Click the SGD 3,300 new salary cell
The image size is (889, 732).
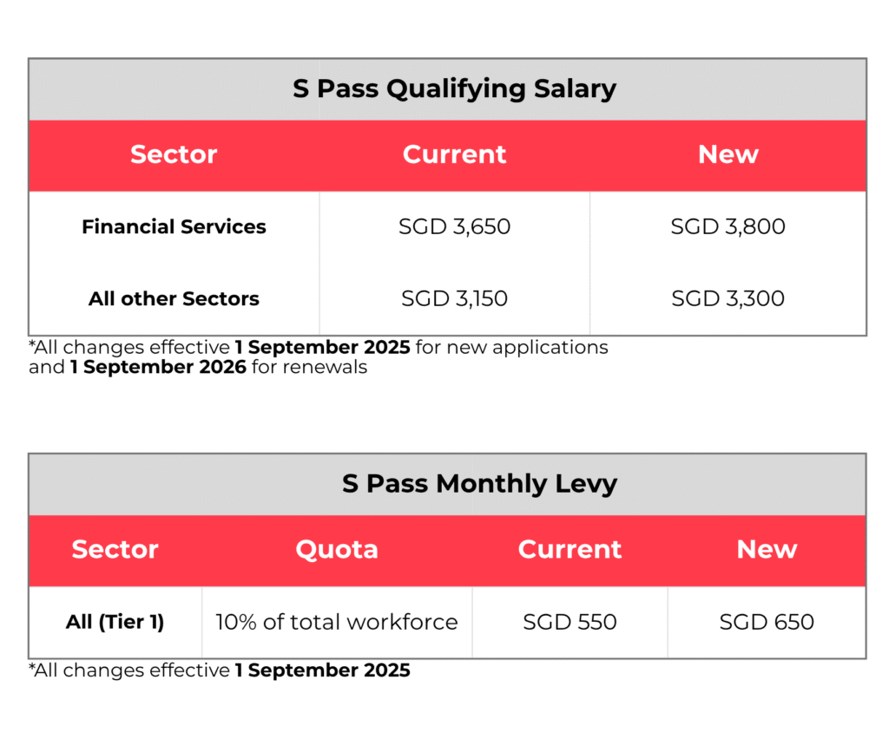pyautogui.click(x=728, y=298)
